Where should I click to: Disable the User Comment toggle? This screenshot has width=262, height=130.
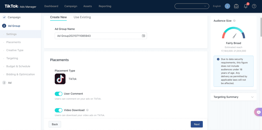(x=59, y=94)
